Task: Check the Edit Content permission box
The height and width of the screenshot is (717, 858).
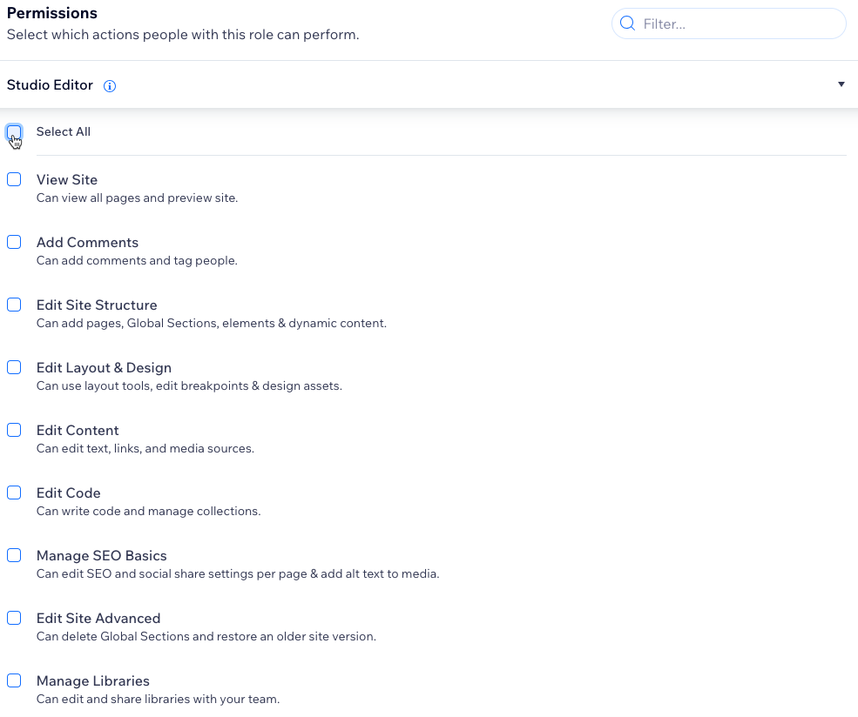Action: pyautogui.click(x=14, y=431)
